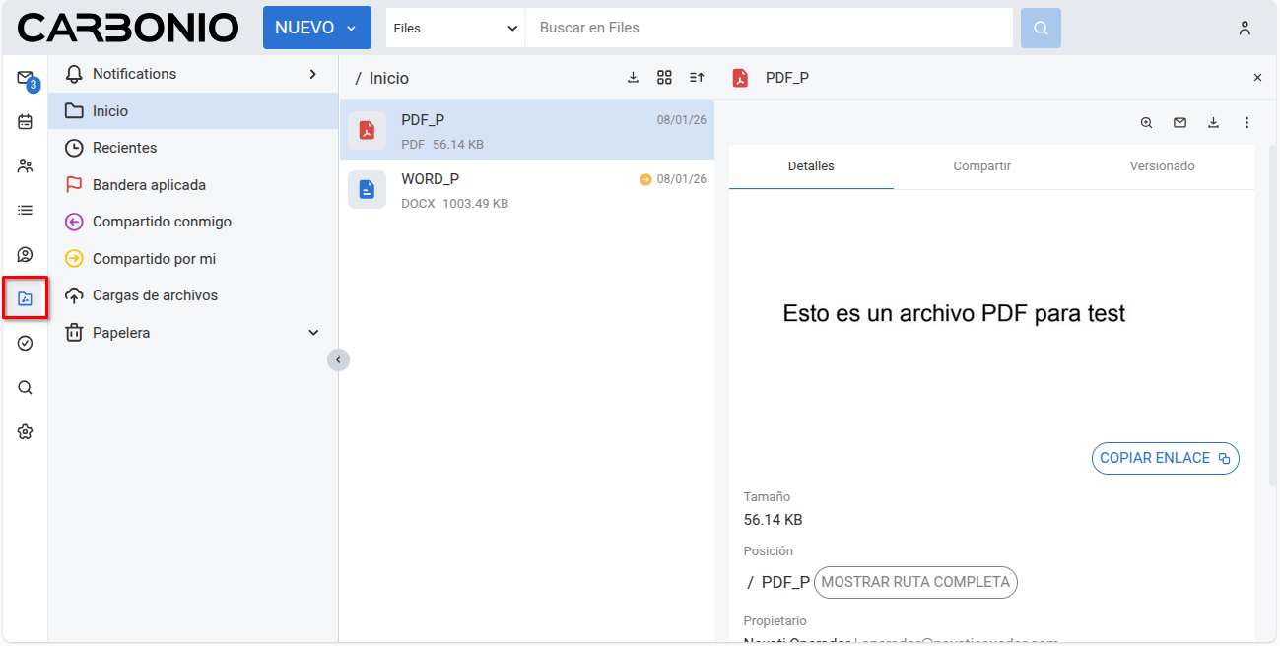
Task: Switch to the Compartir tab
Action: pyautogui.click(x=981, y=166)
